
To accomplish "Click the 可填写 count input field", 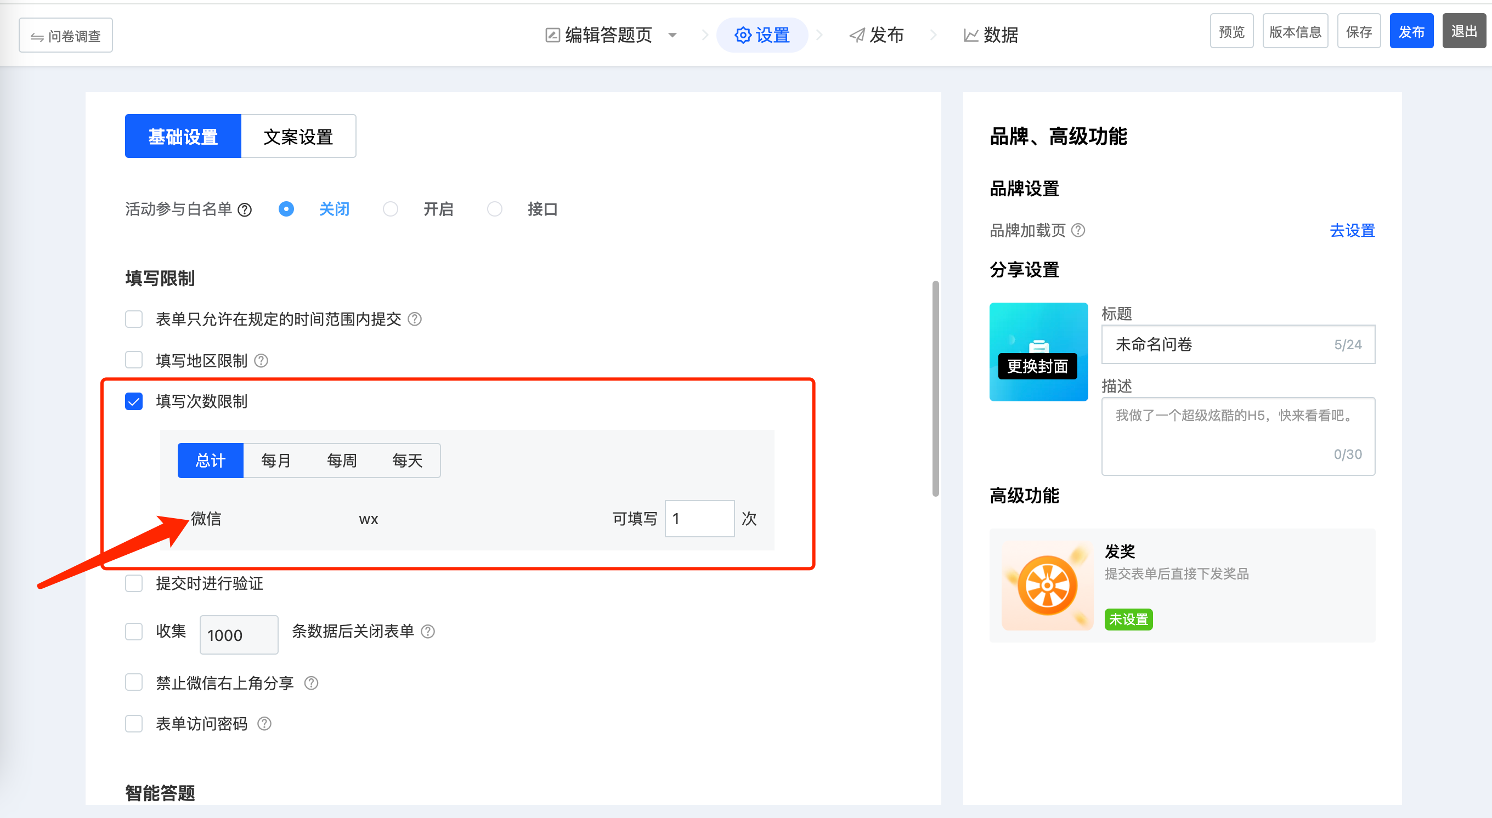I will click(x=699, y=518).
